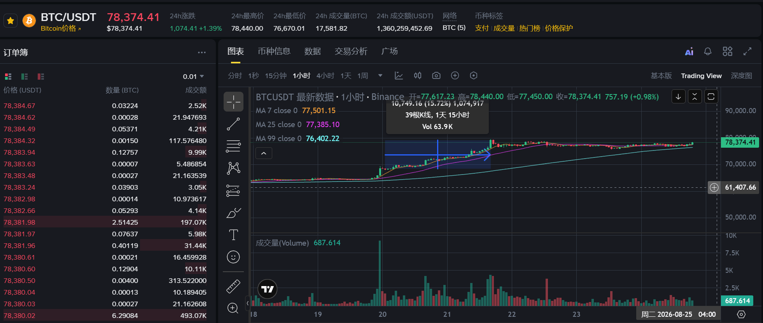Click MA 99 close indicator legend
Viewport: 763px width, 323px height.
(297, 138)
